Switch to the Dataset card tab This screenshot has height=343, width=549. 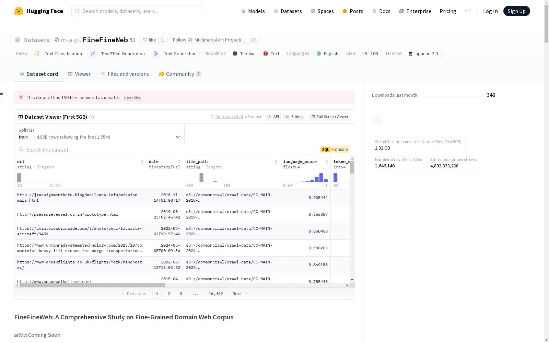pyautogui.click(x=38, y=74)
